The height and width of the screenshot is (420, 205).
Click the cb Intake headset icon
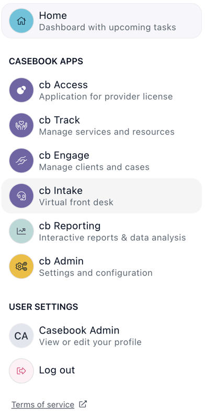click(21, 196)
